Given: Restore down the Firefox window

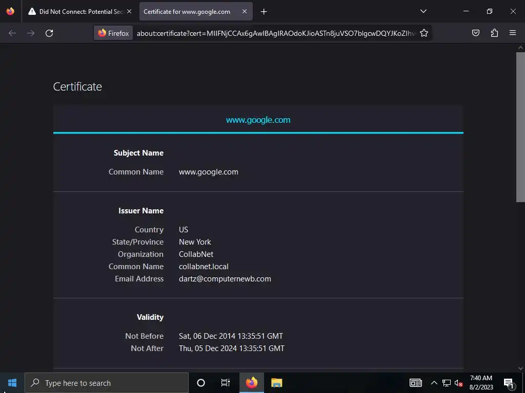Looking at the screenshot, I should point(490,11).
